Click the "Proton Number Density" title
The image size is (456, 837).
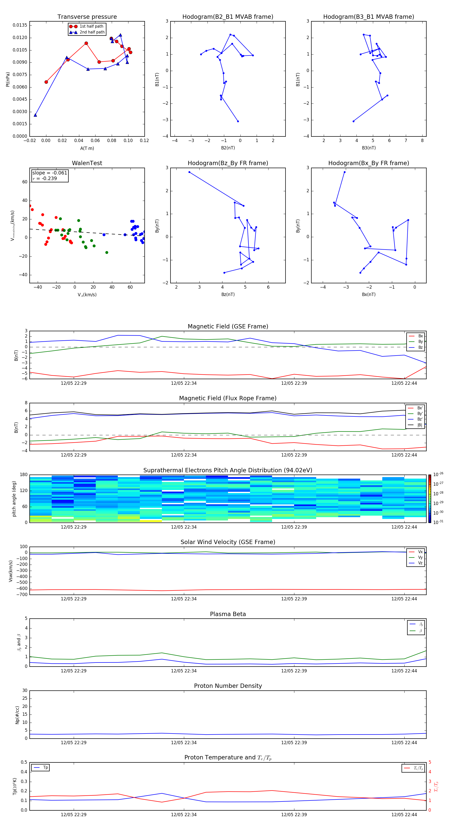pos(228,686)
